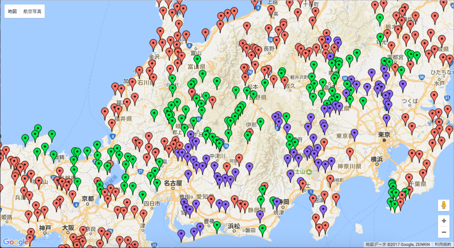
Task: Open the Google logo link
Action: [15, 242]
